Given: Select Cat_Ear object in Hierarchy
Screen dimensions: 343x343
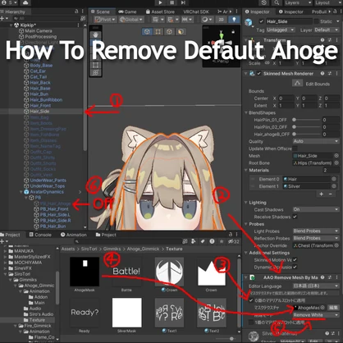Looking at the screenshot, I should pos(38,71).
